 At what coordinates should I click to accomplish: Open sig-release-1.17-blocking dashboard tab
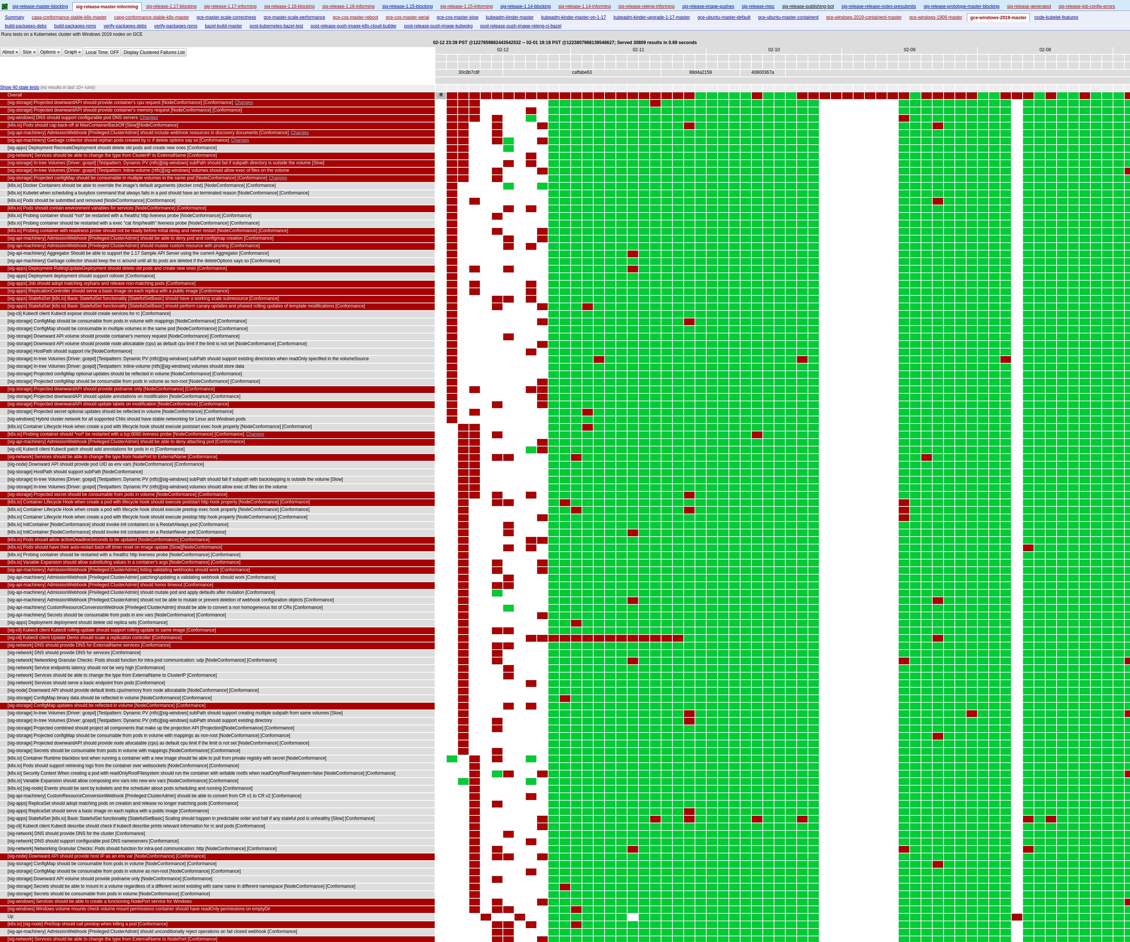pyautogui.click(x=171, y=6)
